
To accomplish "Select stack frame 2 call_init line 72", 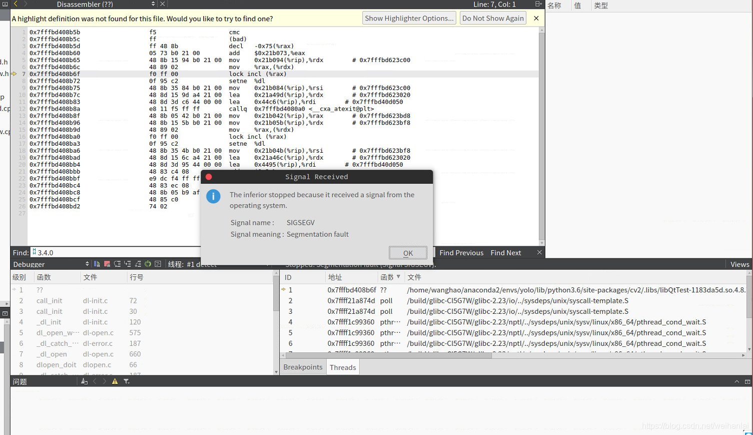I will [142, 301].
